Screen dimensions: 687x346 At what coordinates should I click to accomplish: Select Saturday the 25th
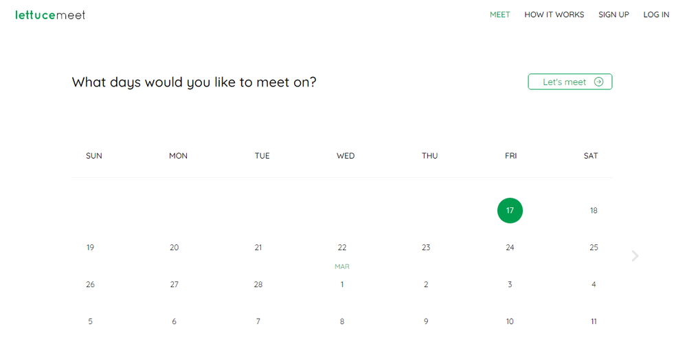594,248
